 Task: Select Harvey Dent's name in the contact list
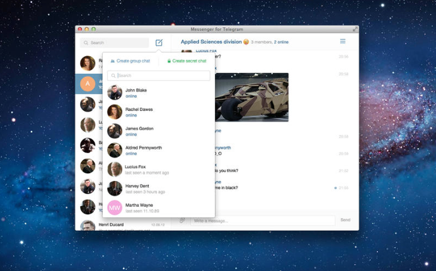click(137, 186)
